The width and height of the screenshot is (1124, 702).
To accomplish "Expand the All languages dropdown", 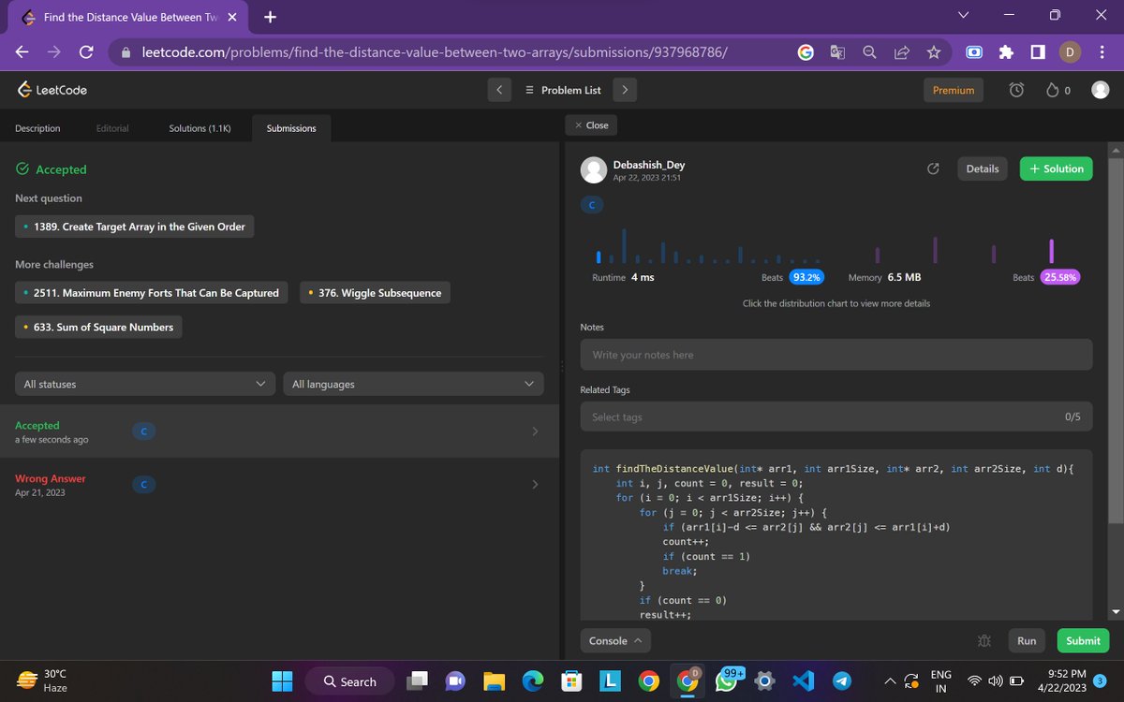I will click(x=413, y=384).
